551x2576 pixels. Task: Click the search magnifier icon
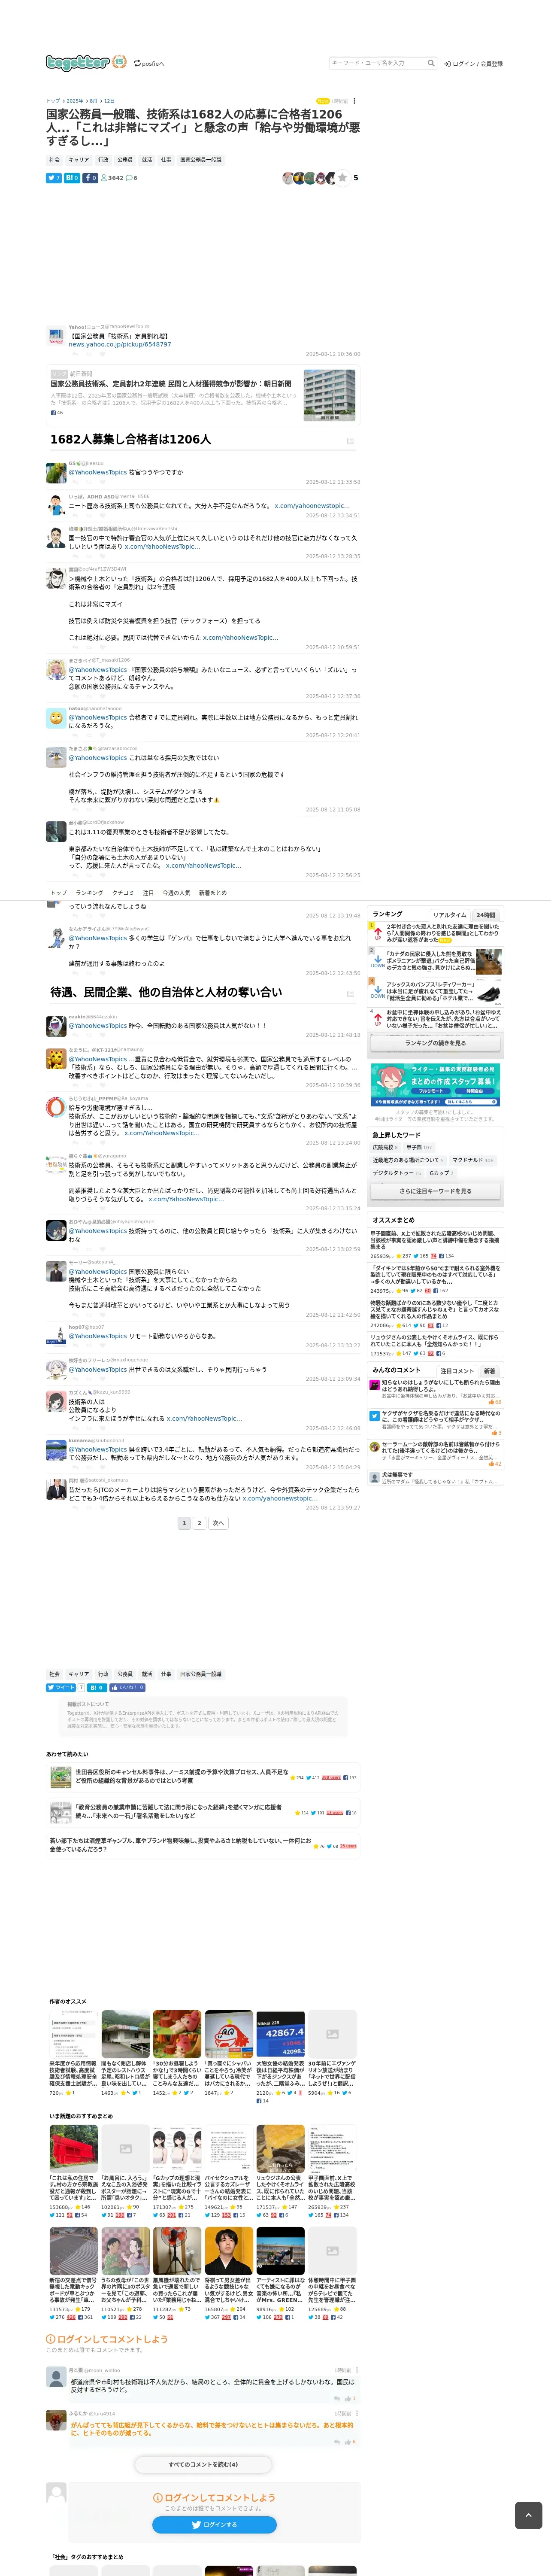(431, 63)
